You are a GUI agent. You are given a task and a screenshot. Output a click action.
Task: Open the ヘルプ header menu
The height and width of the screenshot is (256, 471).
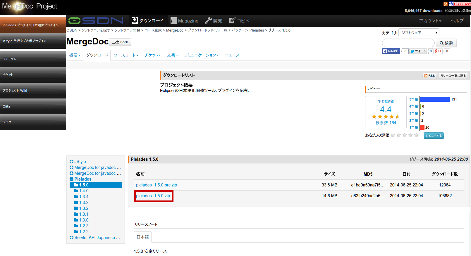457,21
